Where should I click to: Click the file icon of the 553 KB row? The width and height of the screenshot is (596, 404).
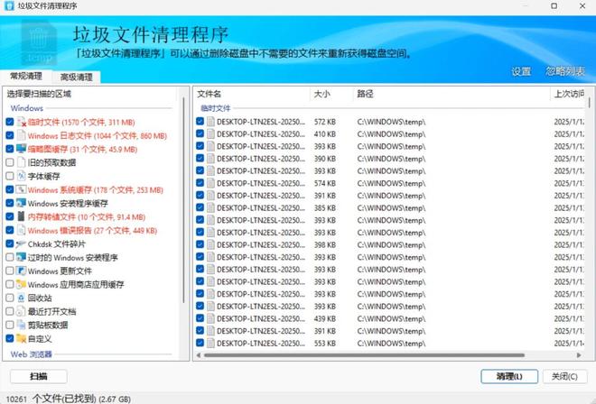tap(210, 344)
